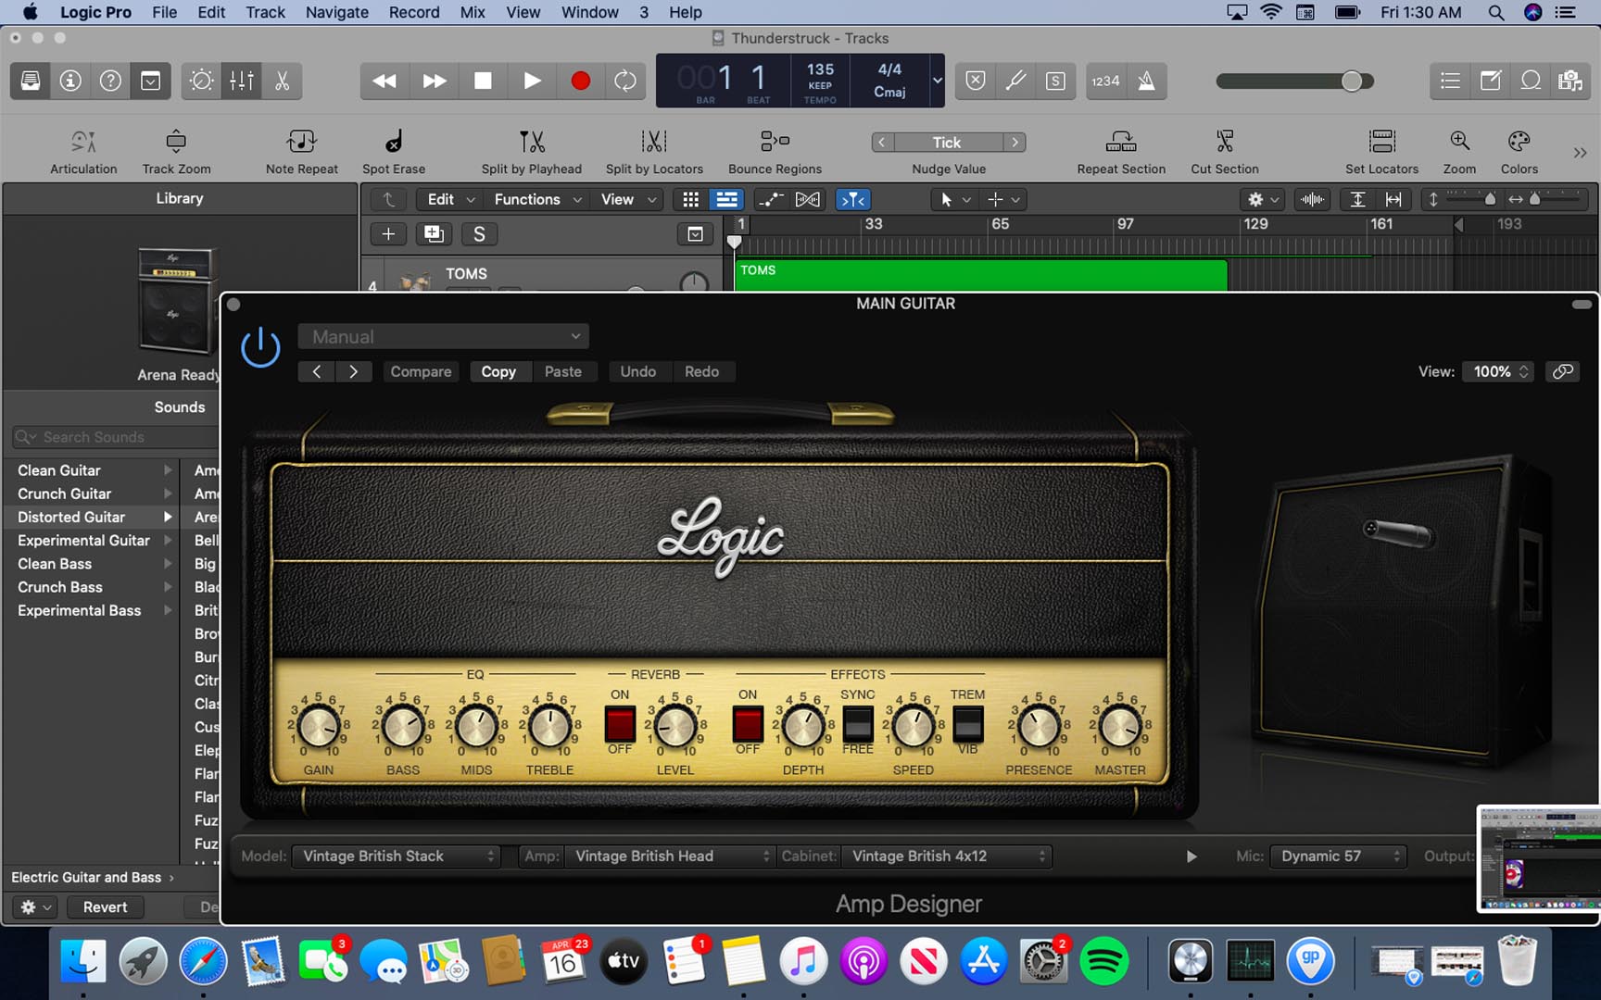Toggle the Reverb ON/OFF red switch
This screenshot has height=1000, width=1601.
click(x=620, y=724)
